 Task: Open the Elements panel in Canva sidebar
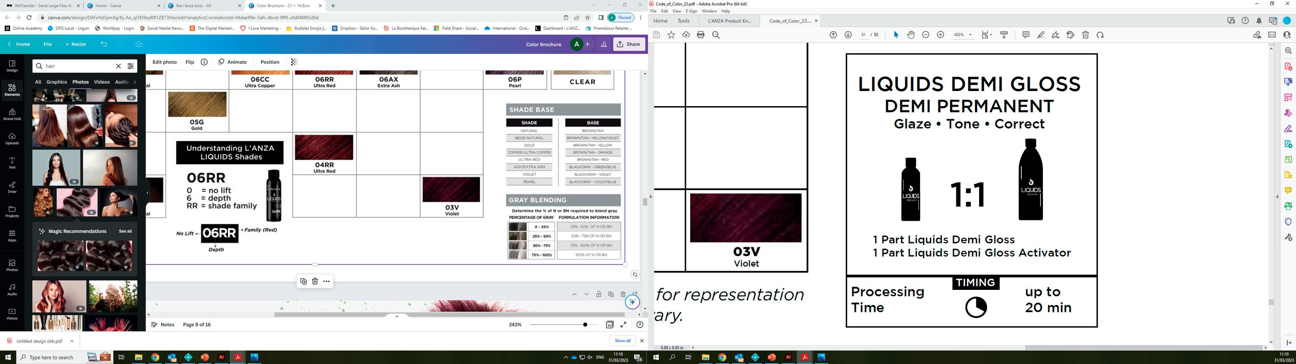coord(12,90)
